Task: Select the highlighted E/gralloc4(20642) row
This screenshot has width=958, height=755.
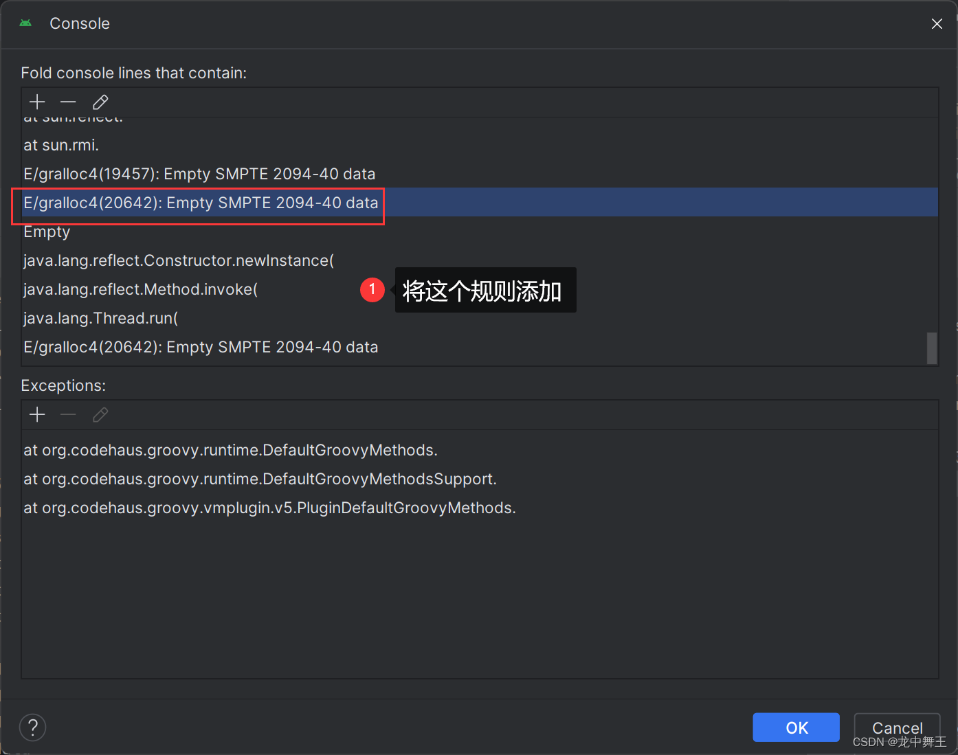Action: [480, 203]
